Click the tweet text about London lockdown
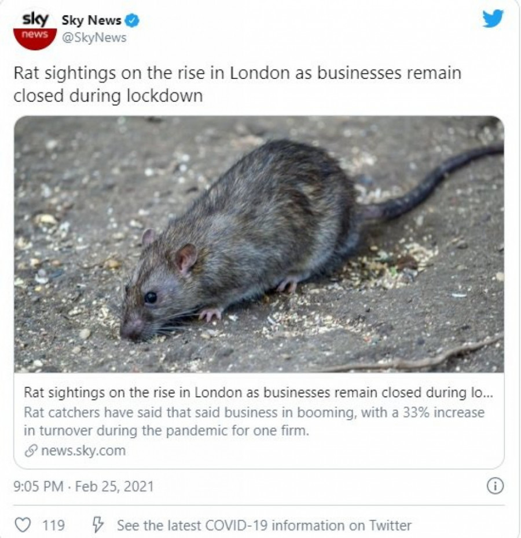 coord(237,84)
